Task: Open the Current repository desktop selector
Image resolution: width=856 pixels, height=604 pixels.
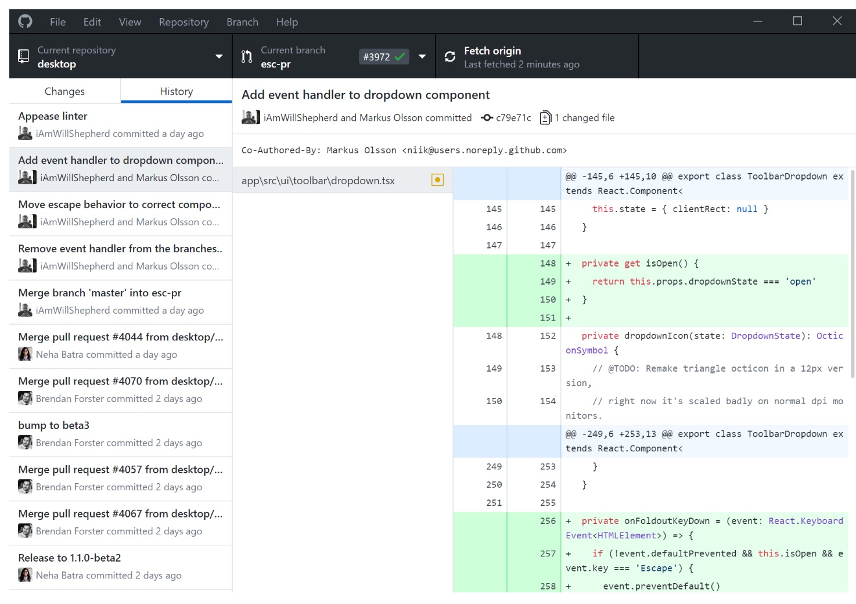Action: click(x=121, y=56)
